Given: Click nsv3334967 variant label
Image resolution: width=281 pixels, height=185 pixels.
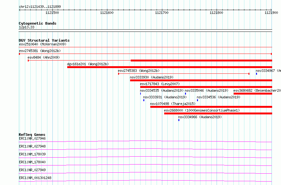Looking at the screenshot, I should [x=268, y=71].
